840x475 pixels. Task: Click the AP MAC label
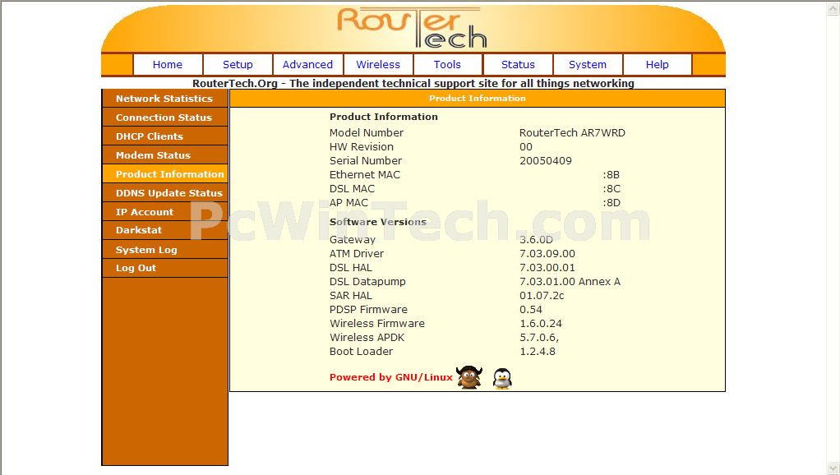(348, 202)
